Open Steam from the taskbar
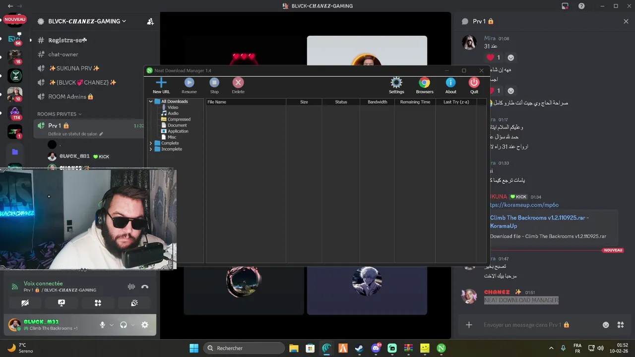 pos(359,348)
